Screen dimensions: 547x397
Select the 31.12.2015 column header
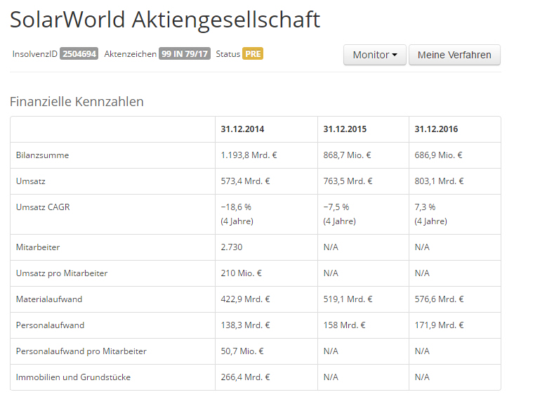point(345,129)
